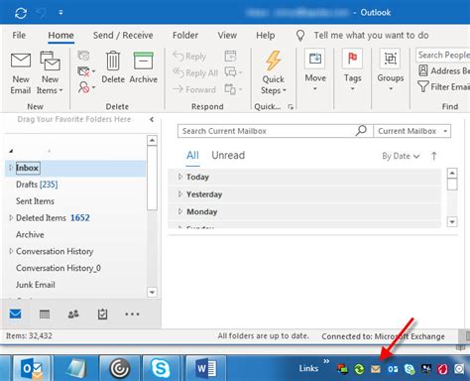Open the Current Mailbox scope dropdown
This screenshot has width=470, height=381.
click(x=412, y=131)
